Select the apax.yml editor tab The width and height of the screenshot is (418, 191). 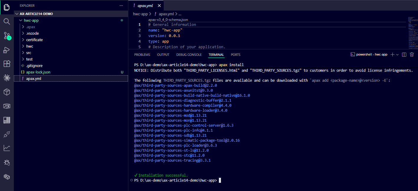point(145,6)
